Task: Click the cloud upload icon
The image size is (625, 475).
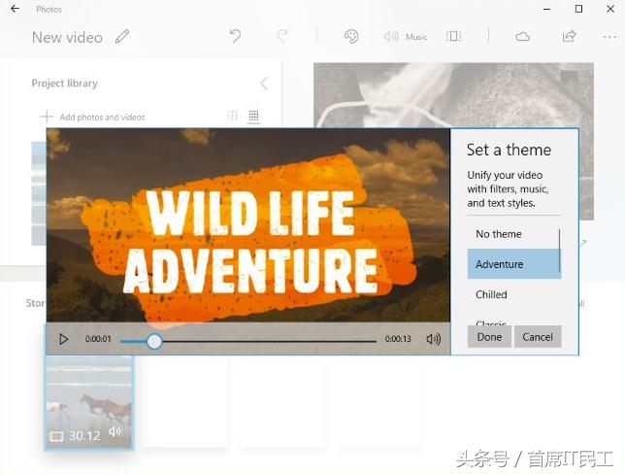Action: pyautogui.click(x=522, y=37)
